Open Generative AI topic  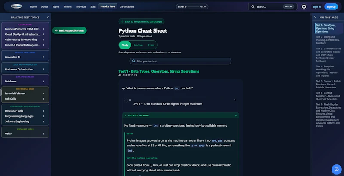(25, 57)
